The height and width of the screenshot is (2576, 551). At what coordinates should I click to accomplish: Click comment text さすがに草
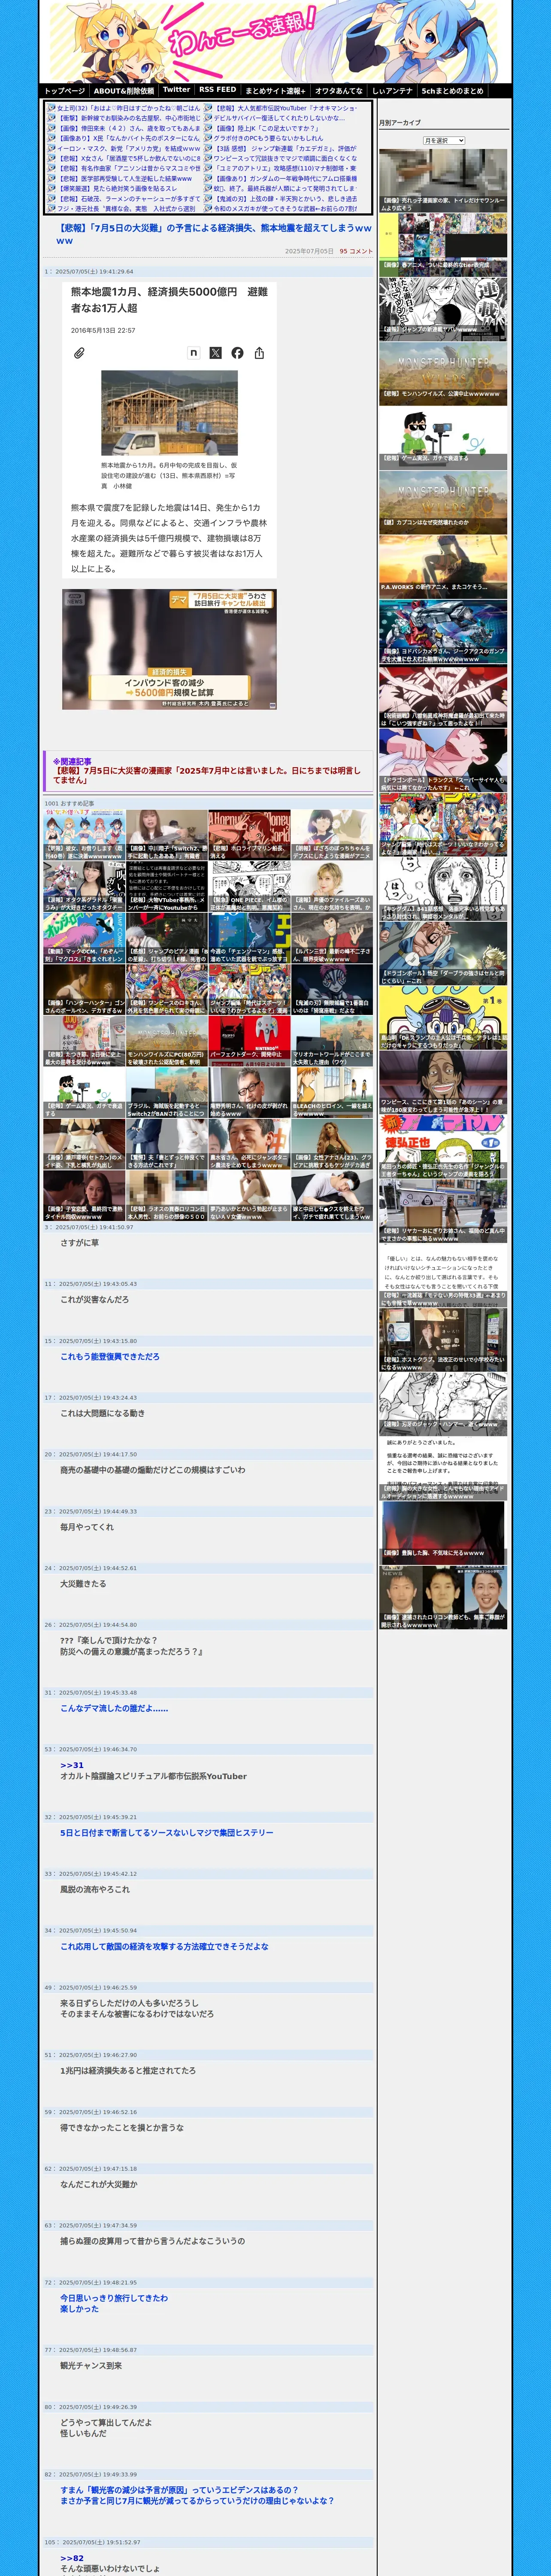pyautogui.click(x=79, y=1243)
